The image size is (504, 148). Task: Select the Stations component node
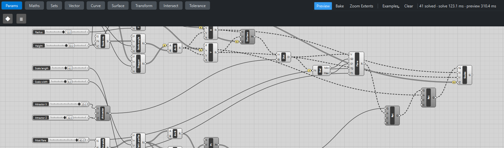pos(247,37)
